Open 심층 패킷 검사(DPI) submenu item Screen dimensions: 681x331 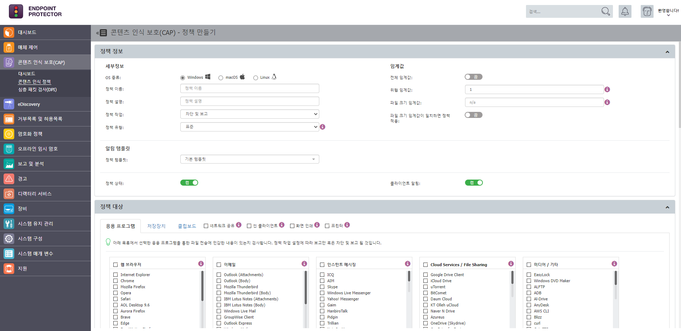(37, 90)
